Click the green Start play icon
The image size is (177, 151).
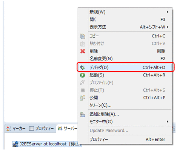point(83,75)
